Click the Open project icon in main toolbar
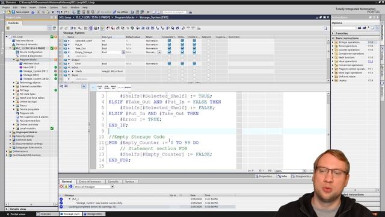 point(9,12)
